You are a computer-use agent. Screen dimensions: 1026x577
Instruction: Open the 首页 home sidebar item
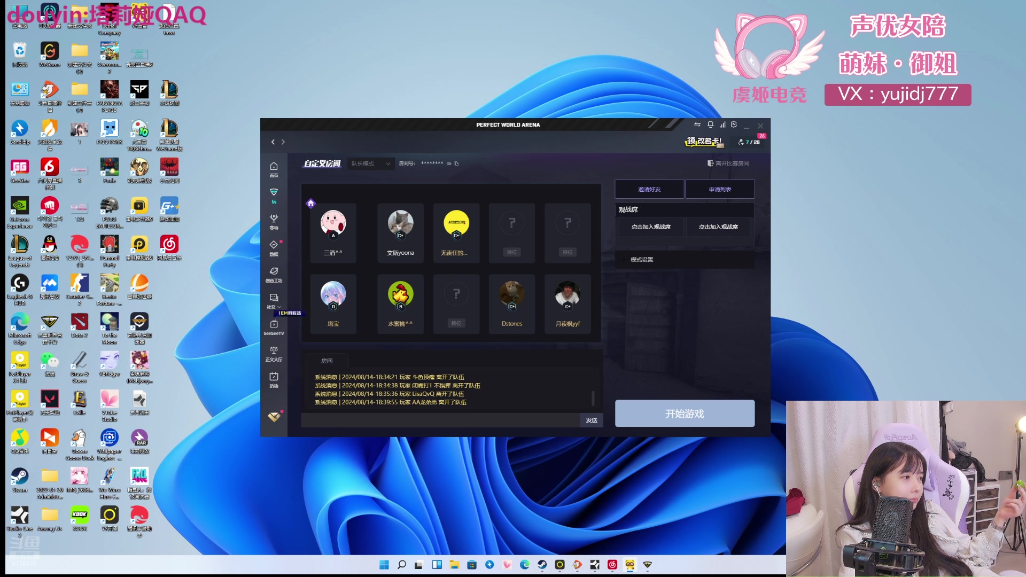(274, 169)
